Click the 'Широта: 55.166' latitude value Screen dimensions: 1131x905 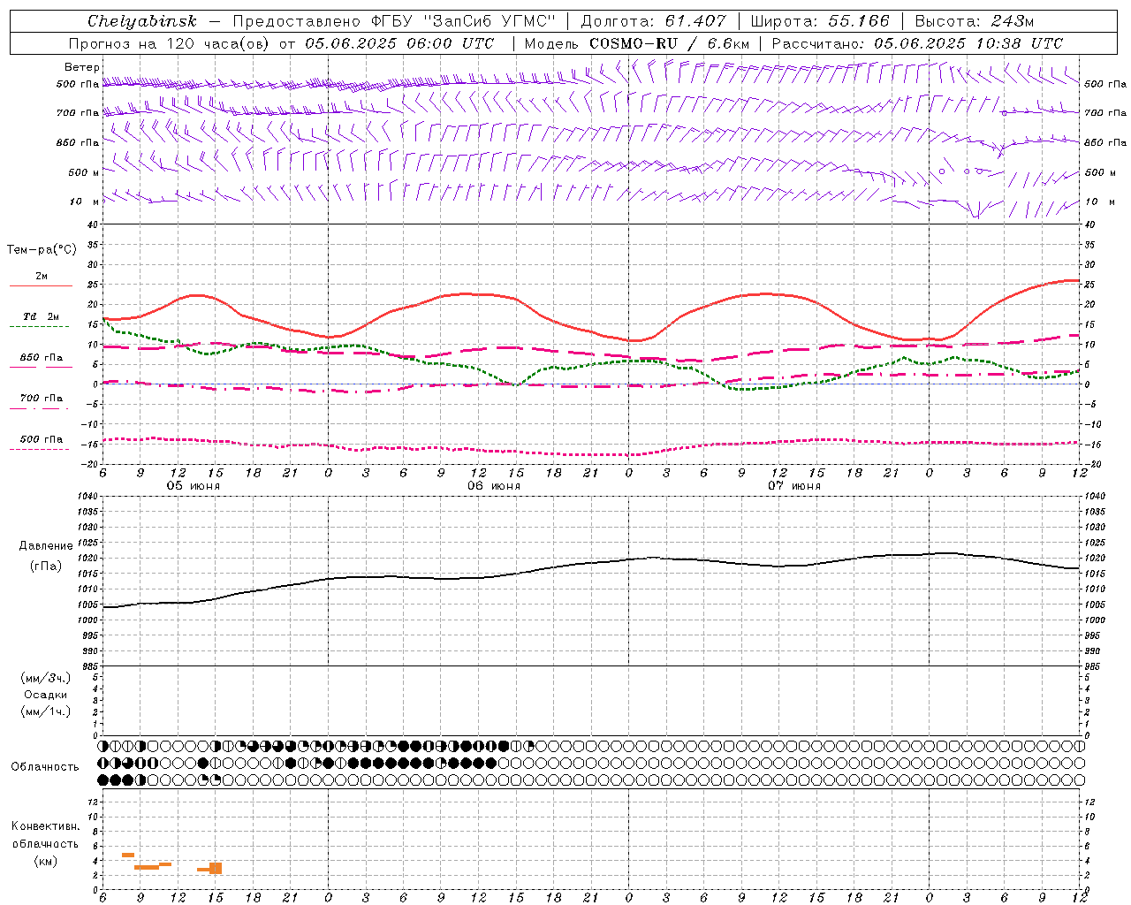pos(819,21)
